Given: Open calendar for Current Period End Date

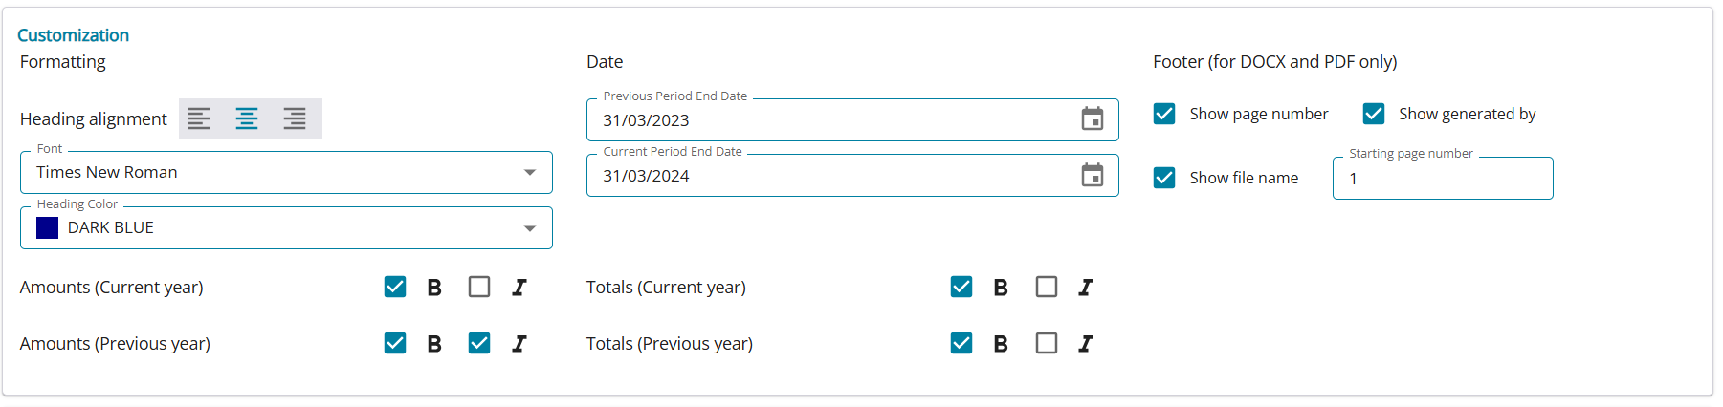Looking at the screenshot, I should (x=1092, y=176).
